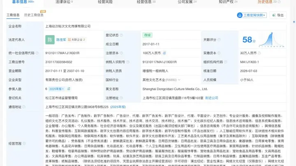Image resolution: width=296 pixels, height=166 pixels.
Task: Click the mailing address 沈砖公路5808号
Action: 77,107
